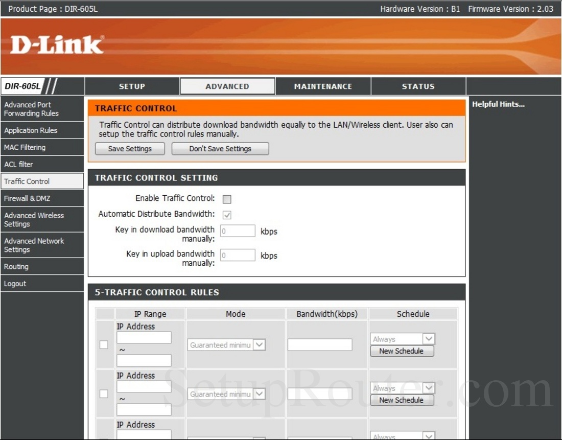Switch to the ADVANCED tab
Screen dimensions: 562x440
pos(227,86)
